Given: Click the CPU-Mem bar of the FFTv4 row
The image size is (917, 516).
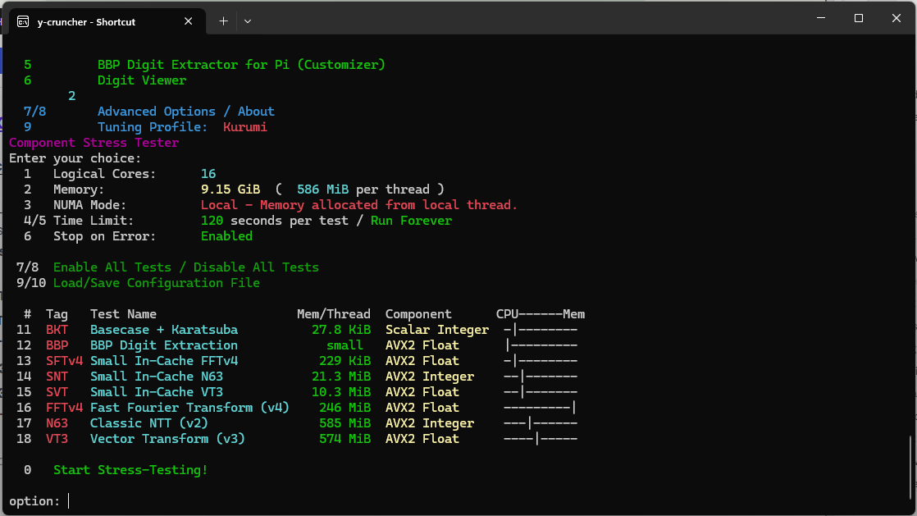Looking at the screenshot, I should click(x=541, y=408).
